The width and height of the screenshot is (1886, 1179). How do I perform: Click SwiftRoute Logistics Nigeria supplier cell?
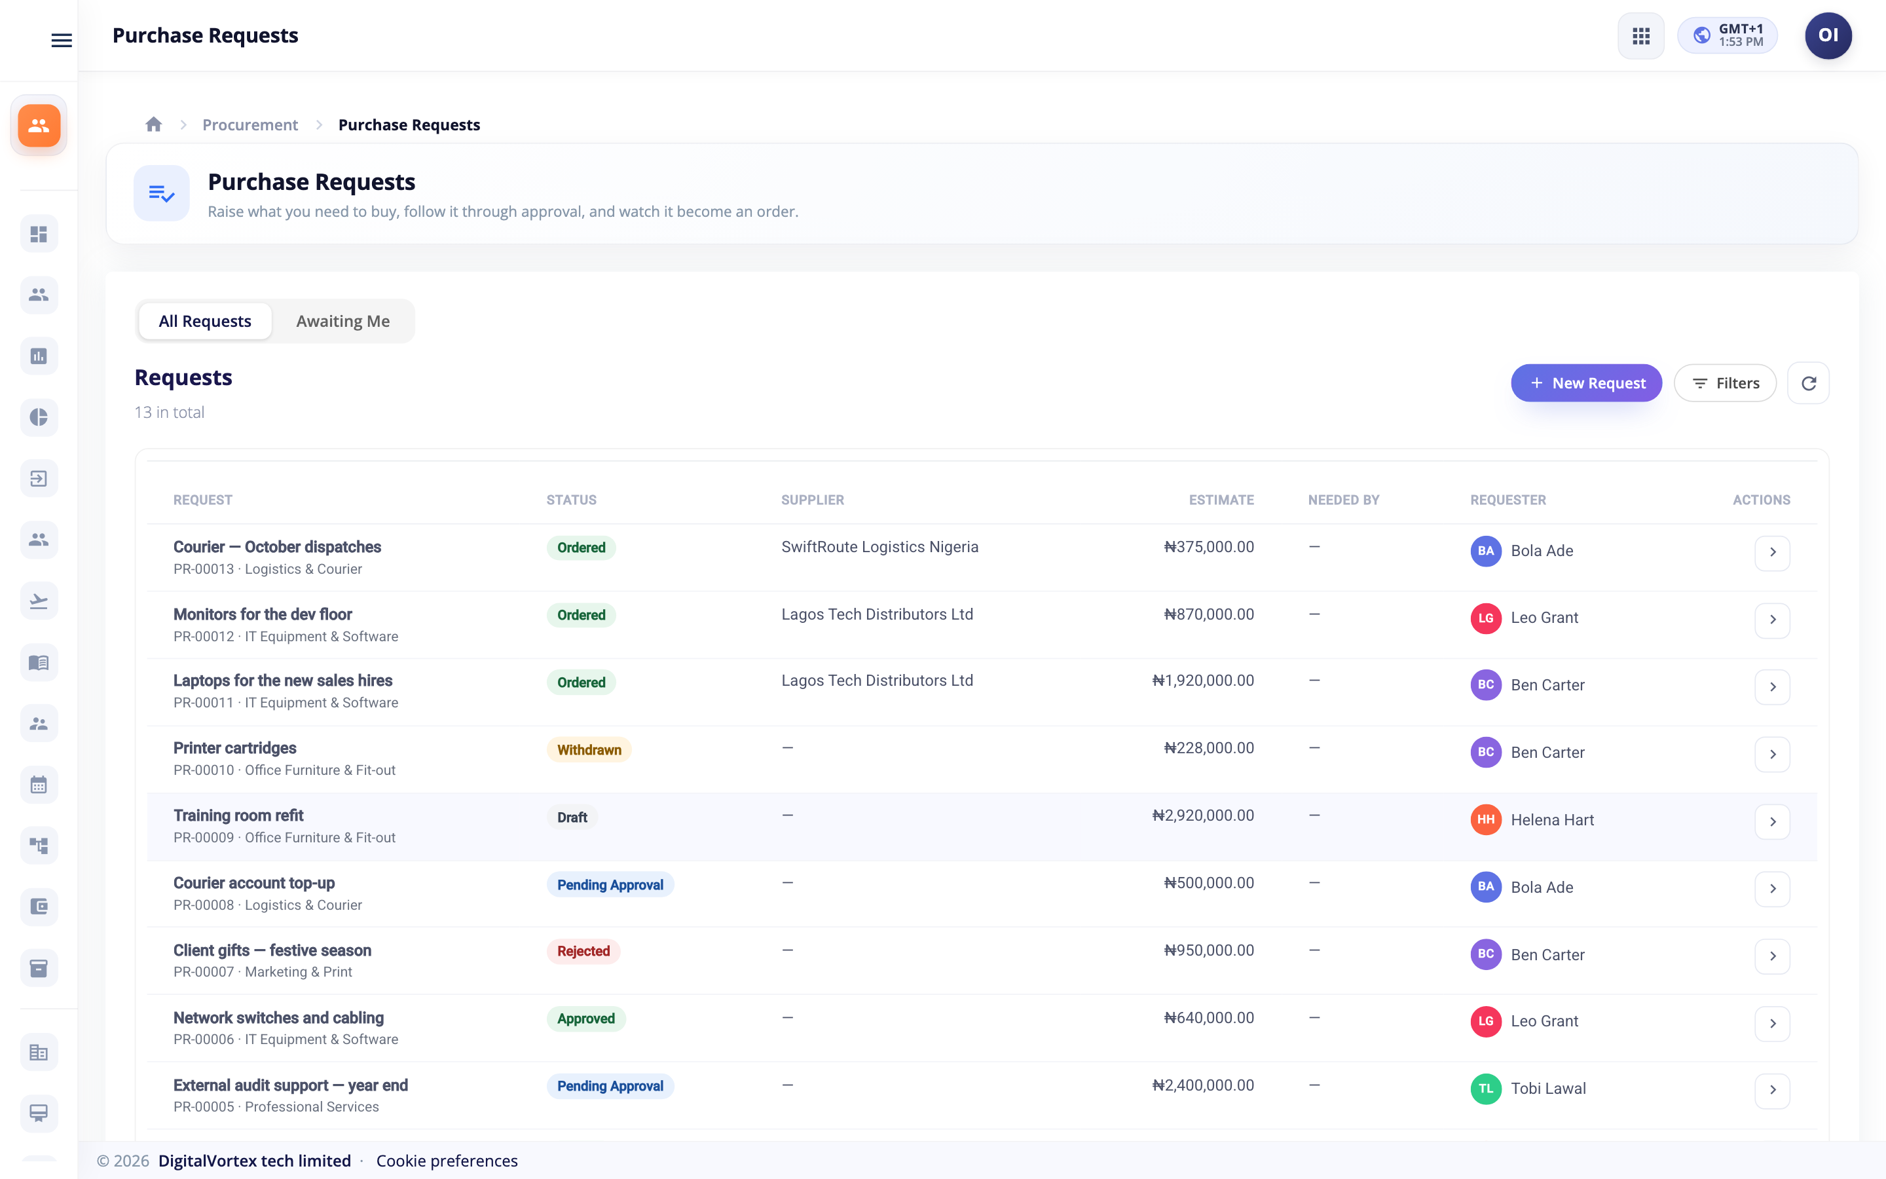pyautogui.click(x=879, y=547)
